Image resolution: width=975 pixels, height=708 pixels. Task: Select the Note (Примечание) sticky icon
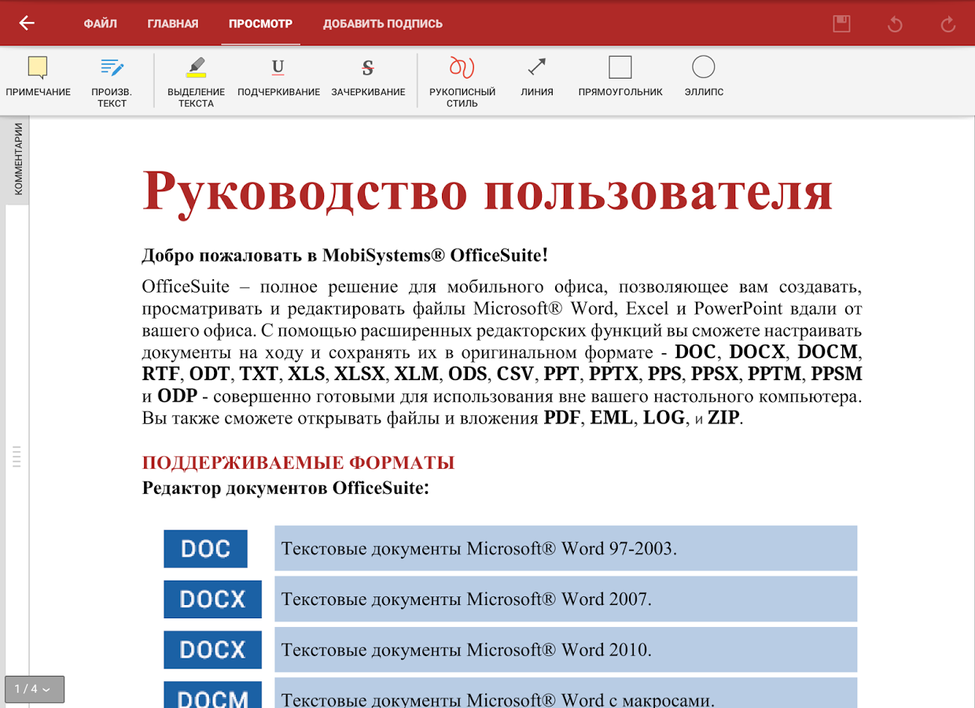[38, 68]
